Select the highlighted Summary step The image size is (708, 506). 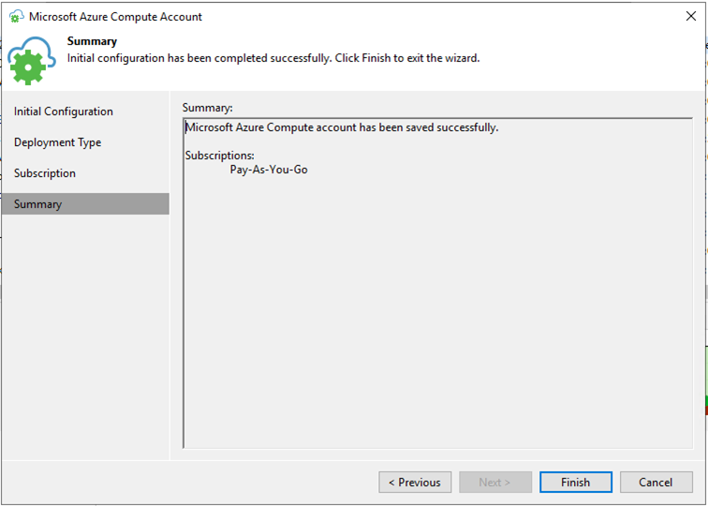pos(85,203)
